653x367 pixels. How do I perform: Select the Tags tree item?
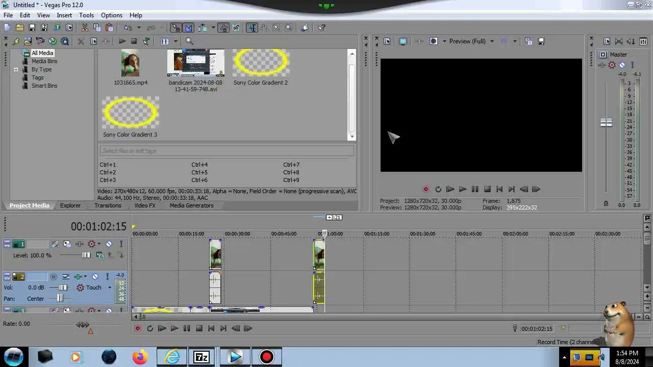[x=38, y=77]
